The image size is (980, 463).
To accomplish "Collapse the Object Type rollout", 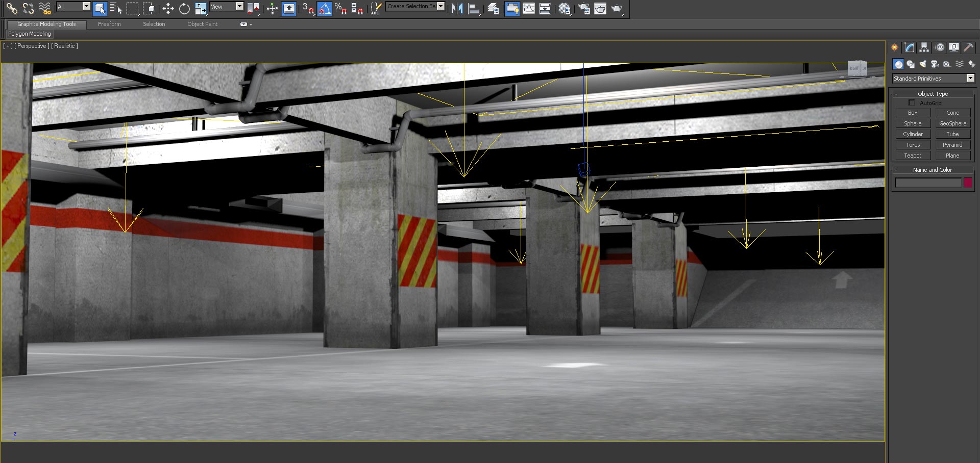I will (x=932, y=94).
